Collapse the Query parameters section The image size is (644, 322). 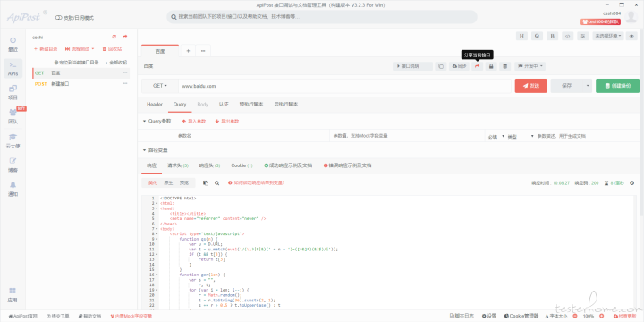tap(144, 121)
